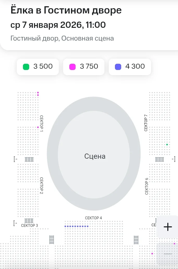
Task: Click vertical staircase icon right of Сектор 4
Action: [136, 240]
